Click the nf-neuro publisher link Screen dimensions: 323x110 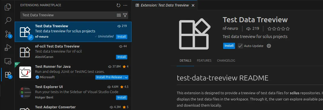pos(230,28)
